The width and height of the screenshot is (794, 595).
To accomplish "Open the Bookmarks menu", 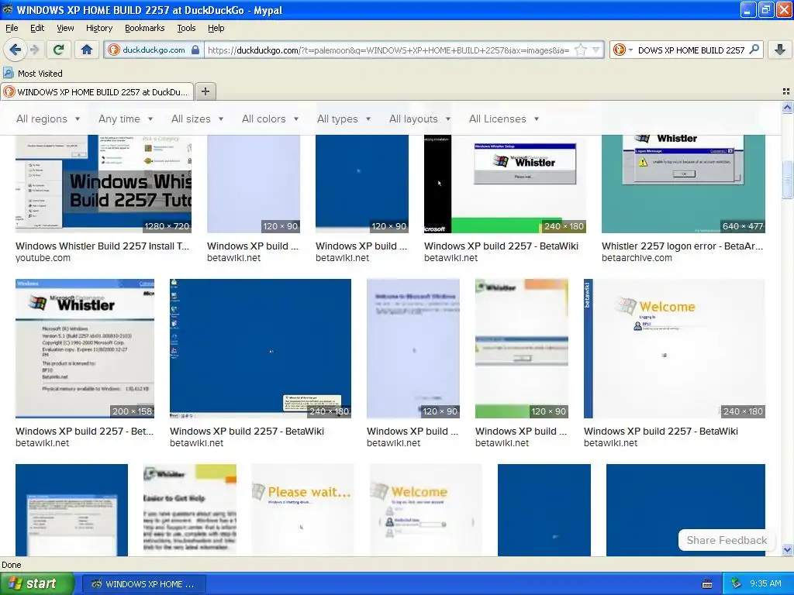I will pyautogui.click(x=144, y=28).
